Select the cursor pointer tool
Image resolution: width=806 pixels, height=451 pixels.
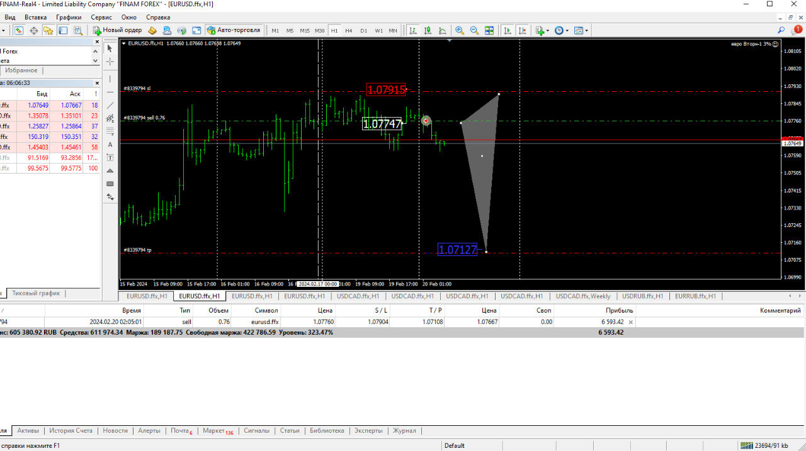(x=110, y=48)
